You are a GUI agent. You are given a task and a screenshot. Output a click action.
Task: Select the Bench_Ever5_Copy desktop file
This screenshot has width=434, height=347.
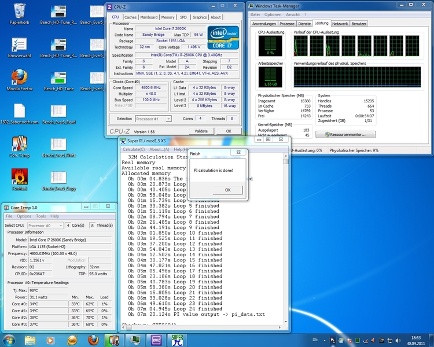(58, 180)
